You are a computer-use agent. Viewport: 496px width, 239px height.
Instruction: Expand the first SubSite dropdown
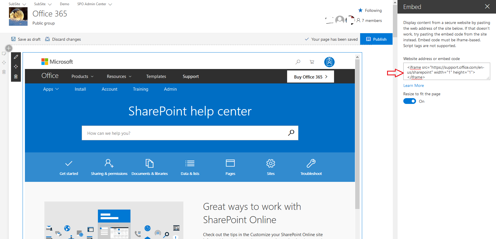click(x=24, y=4)
